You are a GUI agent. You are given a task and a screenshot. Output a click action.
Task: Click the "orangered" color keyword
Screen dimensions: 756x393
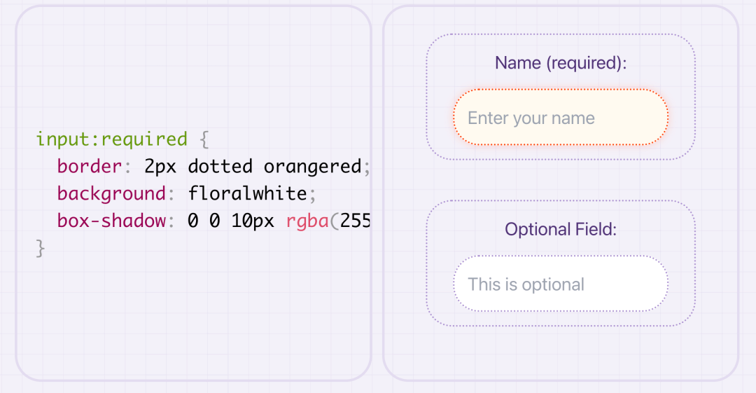312,166
